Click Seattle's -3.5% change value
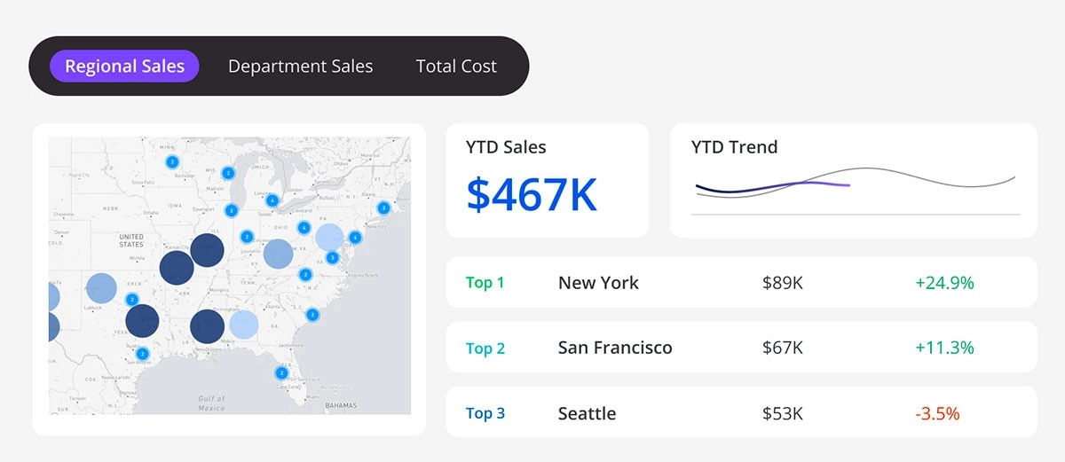Viewport: 1065px width, 462px height. pyautogui.click(x=936, y=413)
